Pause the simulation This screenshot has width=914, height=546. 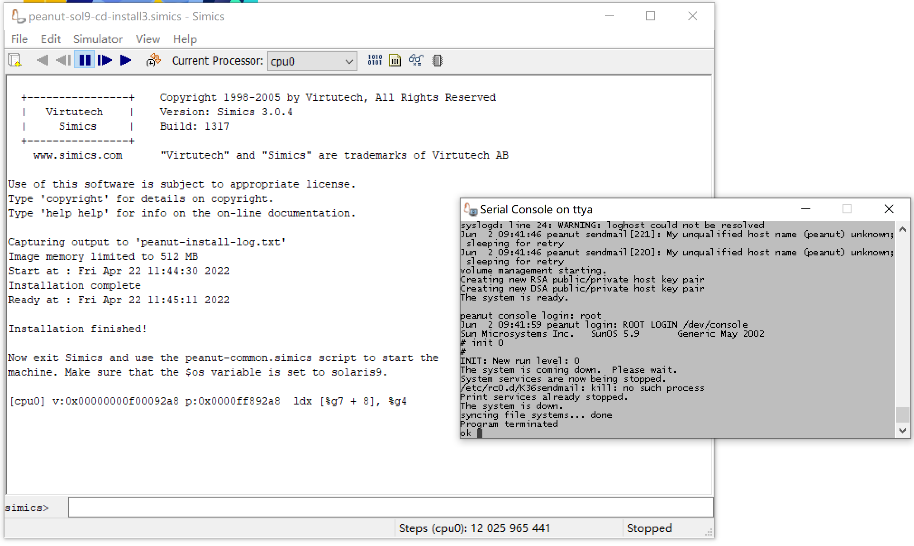[x=84, y=60]
